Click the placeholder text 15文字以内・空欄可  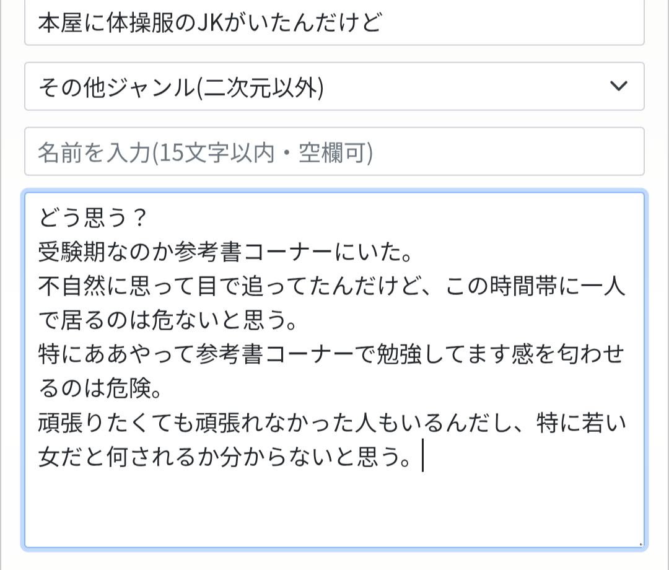tap(265, 152)
